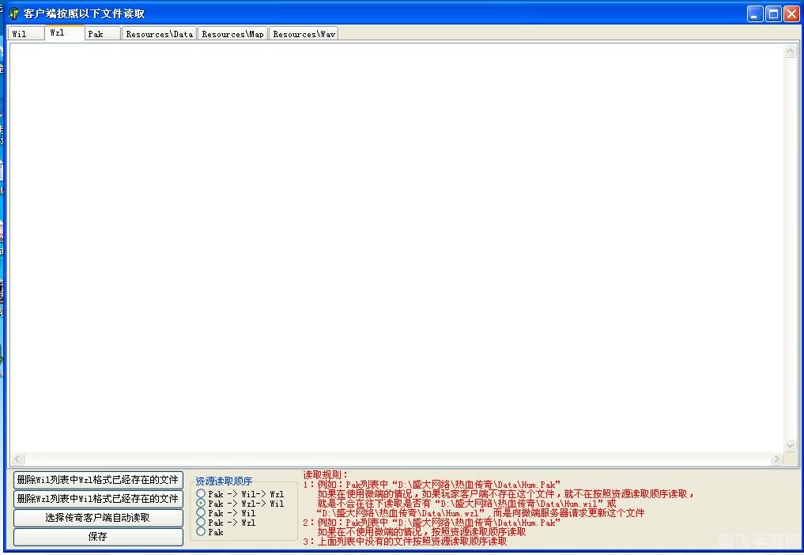Select the Pak -> Wil radio option
The image size is (804, 555).
click(201, 513)
